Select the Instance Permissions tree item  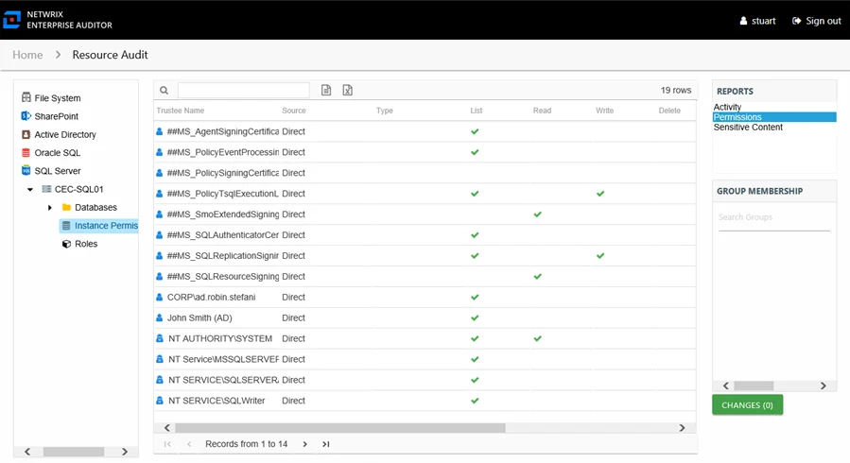click(x=99, y=225)
